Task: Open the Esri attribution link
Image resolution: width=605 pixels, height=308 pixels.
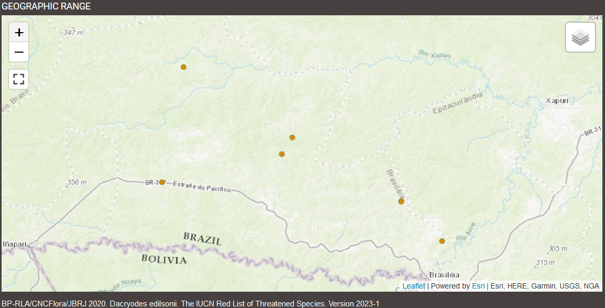Action: [x=478, y=286]
